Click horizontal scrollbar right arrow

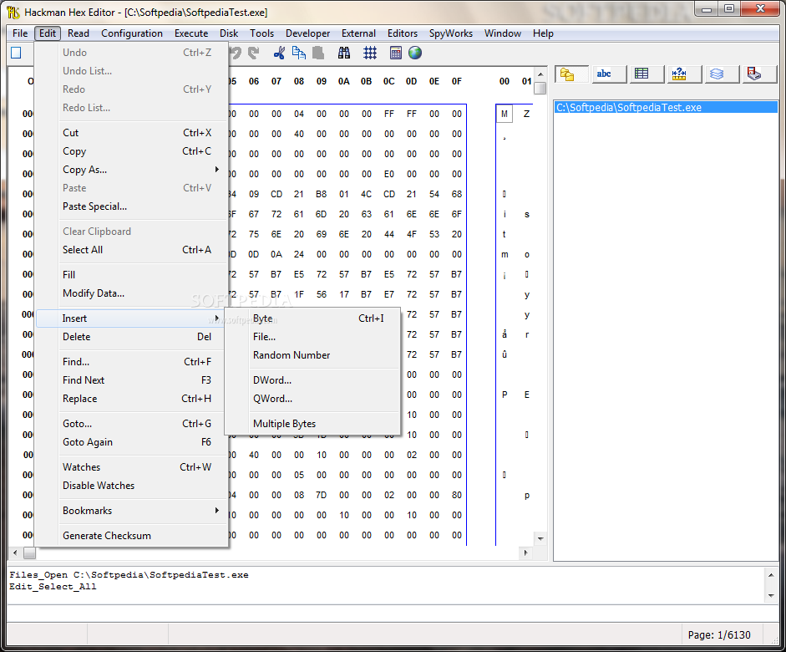coord(525,553)
